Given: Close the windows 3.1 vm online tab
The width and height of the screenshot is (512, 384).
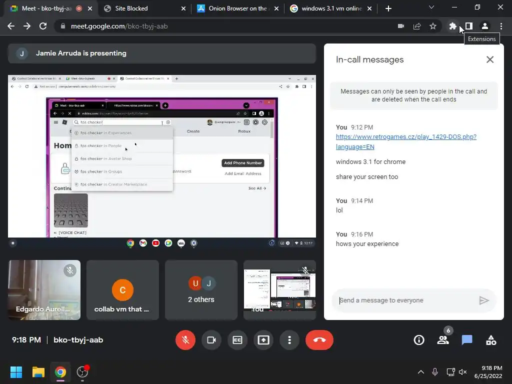Looking at the screenshot, I should (x=369, y=8).
